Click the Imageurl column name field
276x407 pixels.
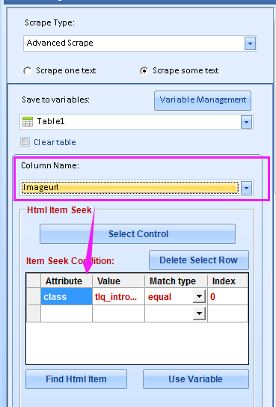[x=129, y=187]
